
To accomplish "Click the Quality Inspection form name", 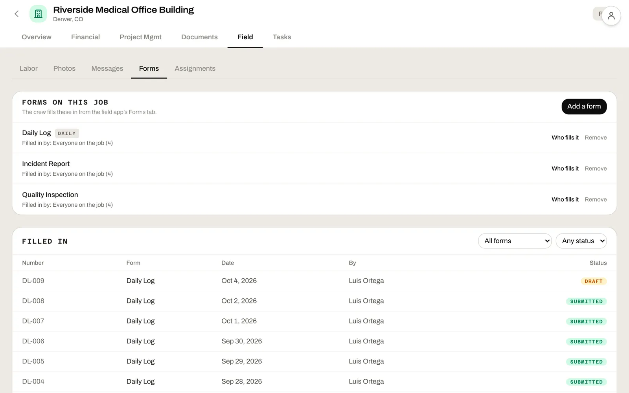I will (x=50, y=195).
